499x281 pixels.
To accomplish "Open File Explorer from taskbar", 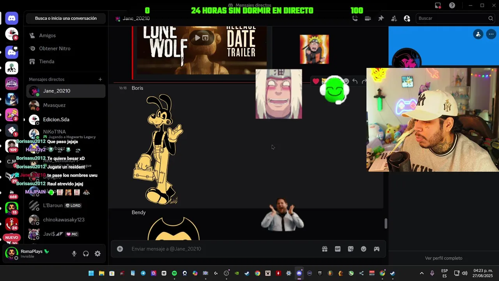I will pyautogui.click(x=101, y=273).
